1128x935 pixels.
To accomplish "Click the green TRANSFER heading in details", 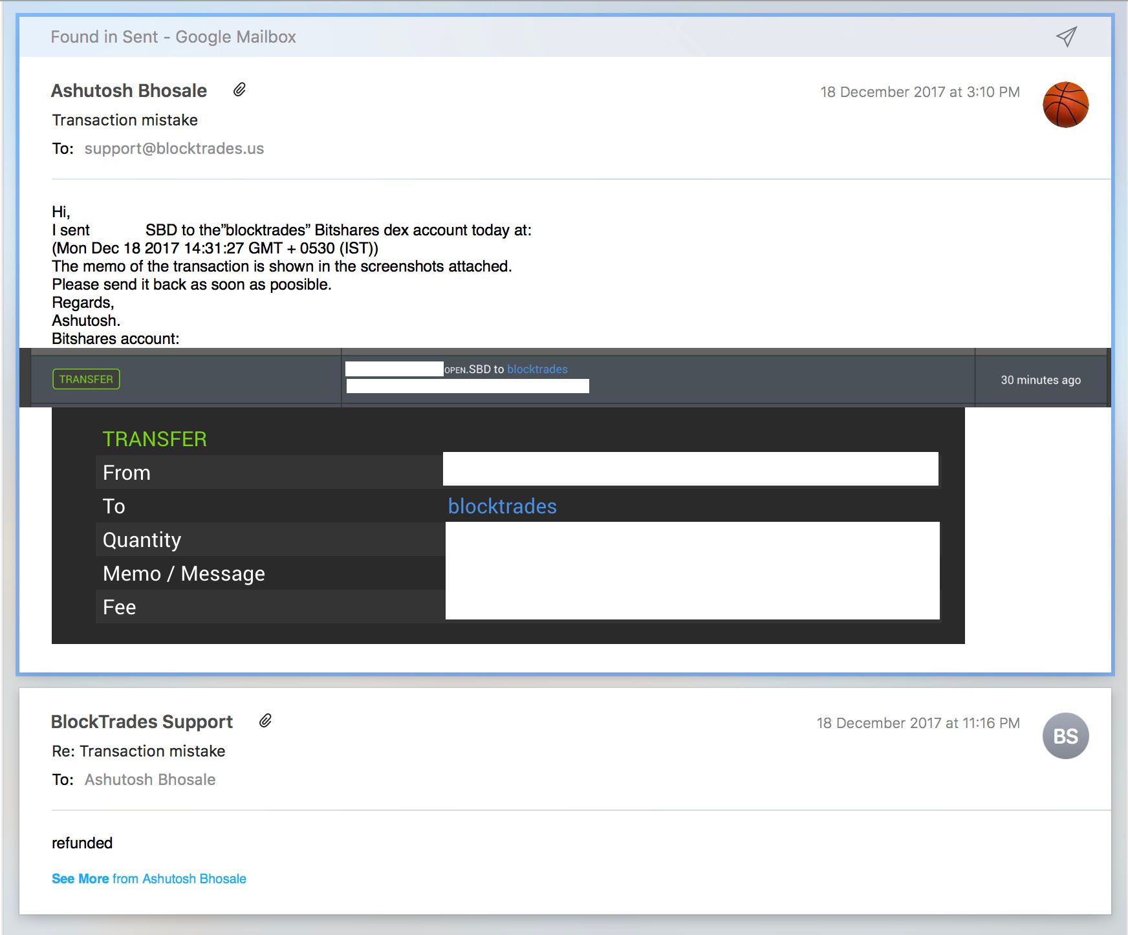I will click(x=155, y=439).
